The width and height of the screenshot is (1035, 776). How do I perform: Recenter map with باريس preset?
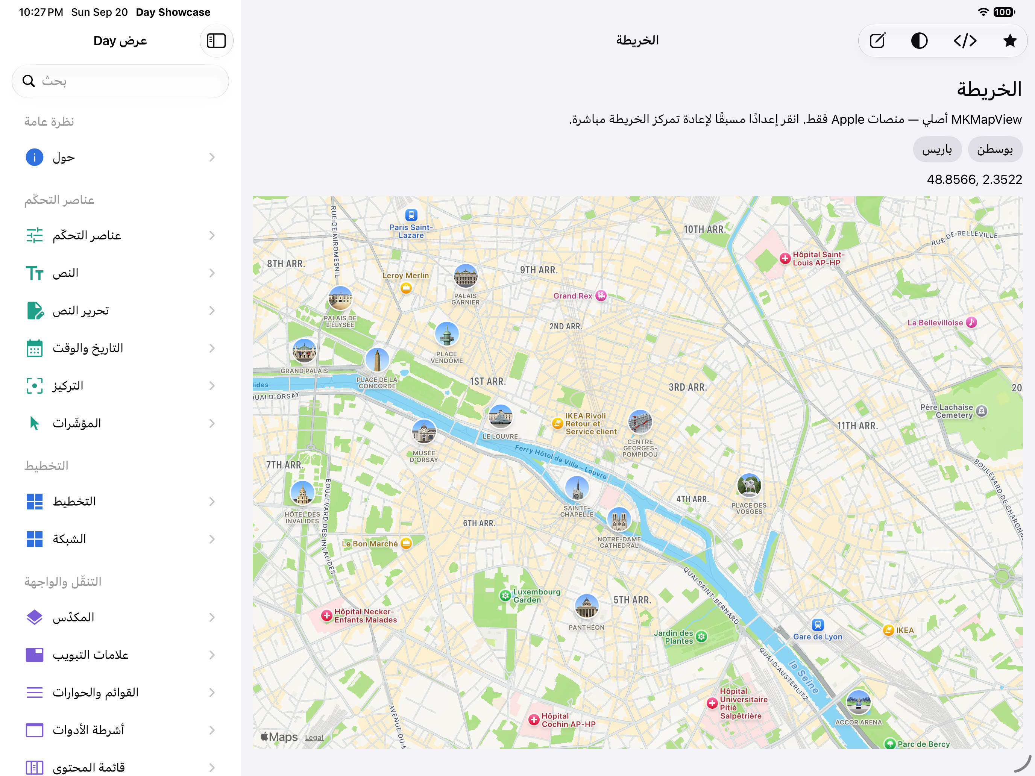click(937, 150)
